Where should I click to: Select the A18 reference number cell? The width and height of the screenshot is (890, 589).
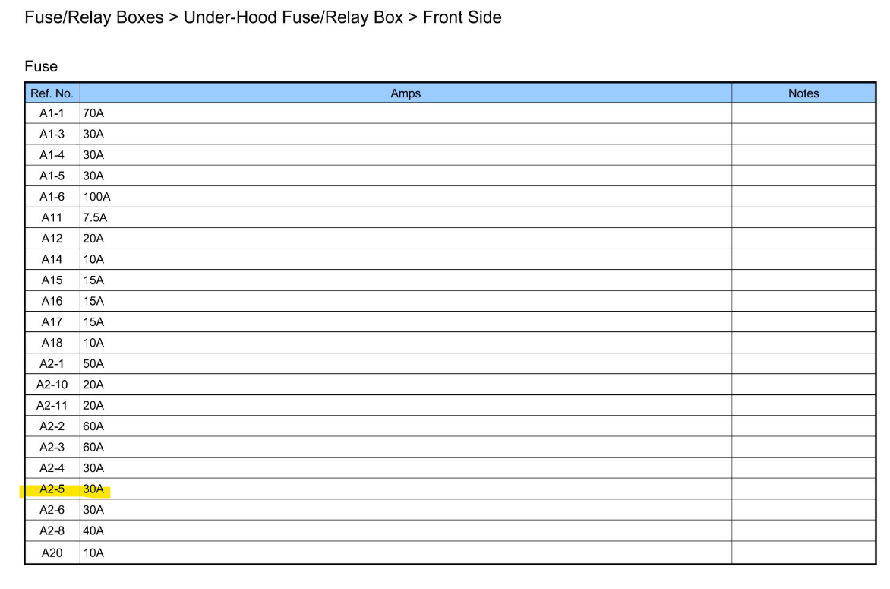coord(52,343)
